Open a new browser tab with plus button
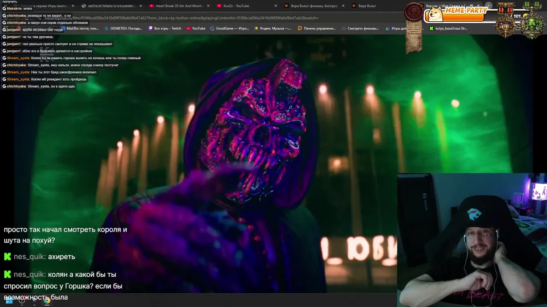Image resolution: width=547 pixels, height=307 pixels. pos(488,6)
